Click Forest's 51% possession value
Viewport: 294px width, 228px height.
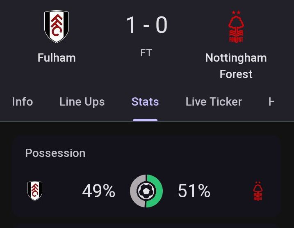point(194,191)
